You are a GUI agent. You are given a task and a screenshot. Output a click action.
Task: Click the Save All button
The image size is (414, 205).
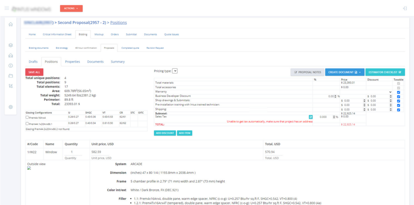34,72
